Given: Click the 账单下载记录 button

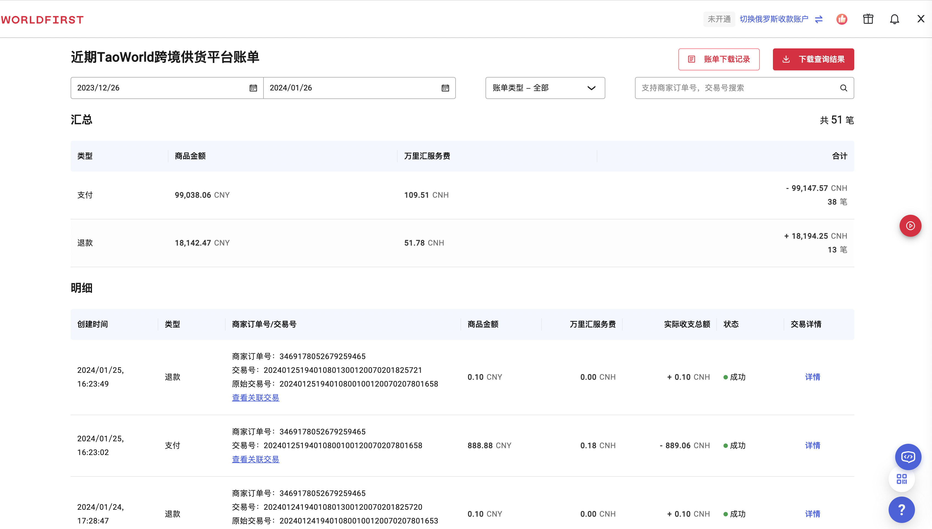Looking at the screenshot, I should pos(719,59).
